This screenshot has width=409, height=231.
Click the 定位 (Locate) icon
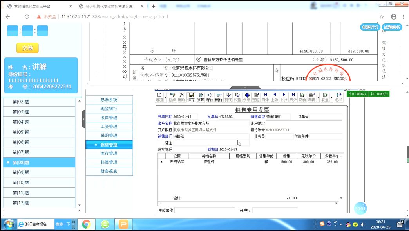tap(256, 97)
